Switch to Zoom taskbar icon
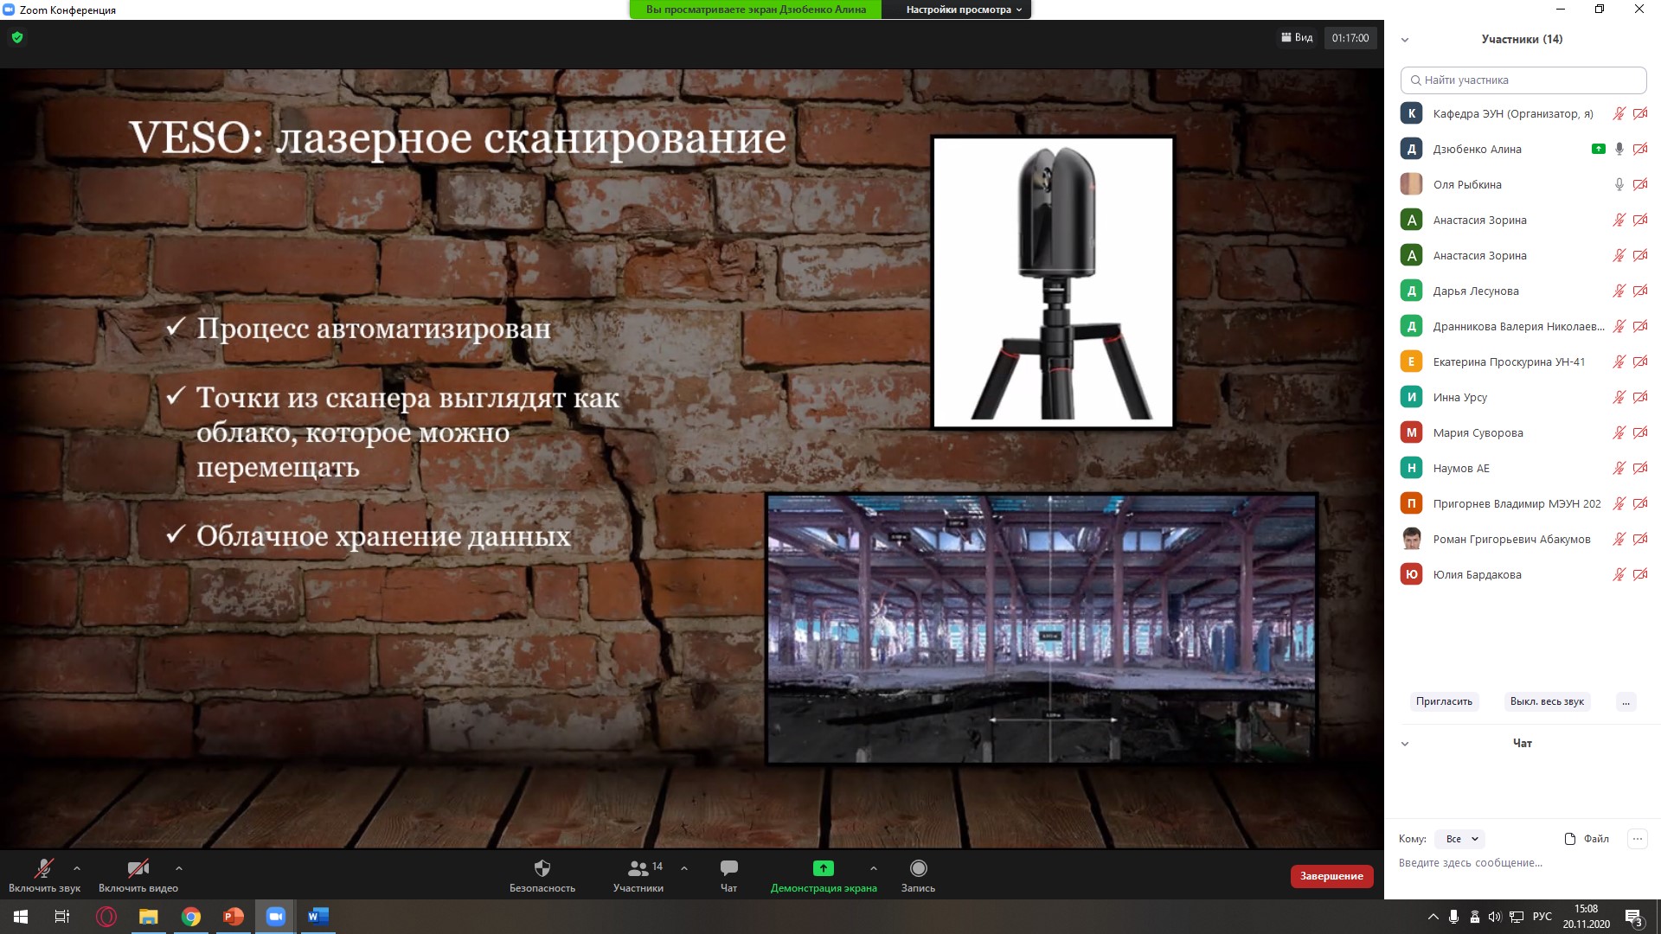The width and height of the screenshot is (1661, 934). tap(276, 917)
